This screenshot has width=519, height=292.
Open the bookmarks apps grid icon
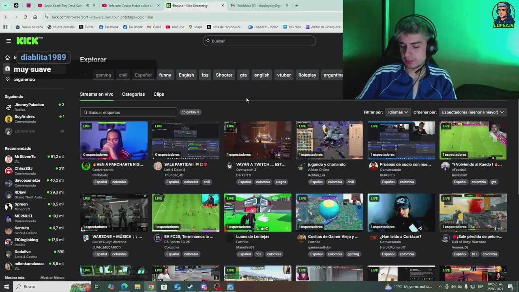click(x=5, y=27)
